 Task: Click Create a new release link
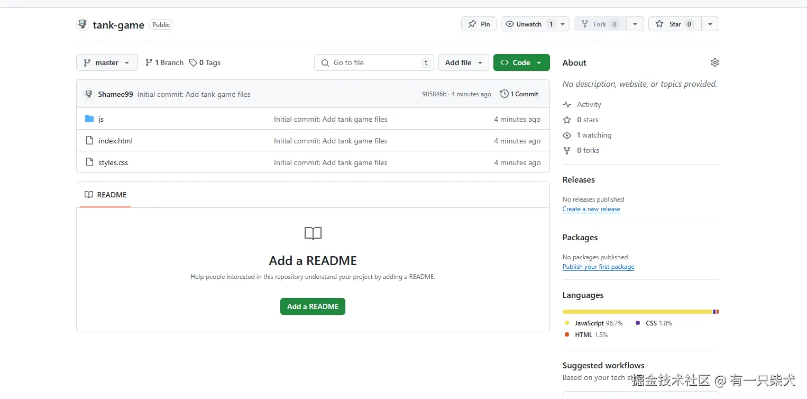pyautogui.click(x=591, y=209)
